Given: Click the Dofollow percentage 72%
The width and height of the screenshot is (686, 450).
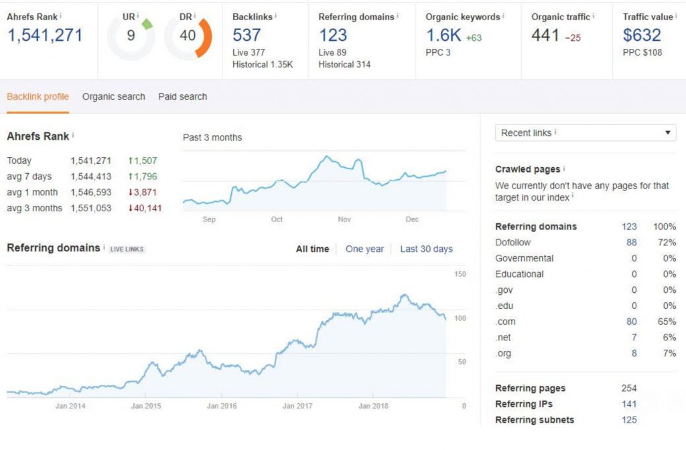Looking at the screenshot, I should click(667, 243).
